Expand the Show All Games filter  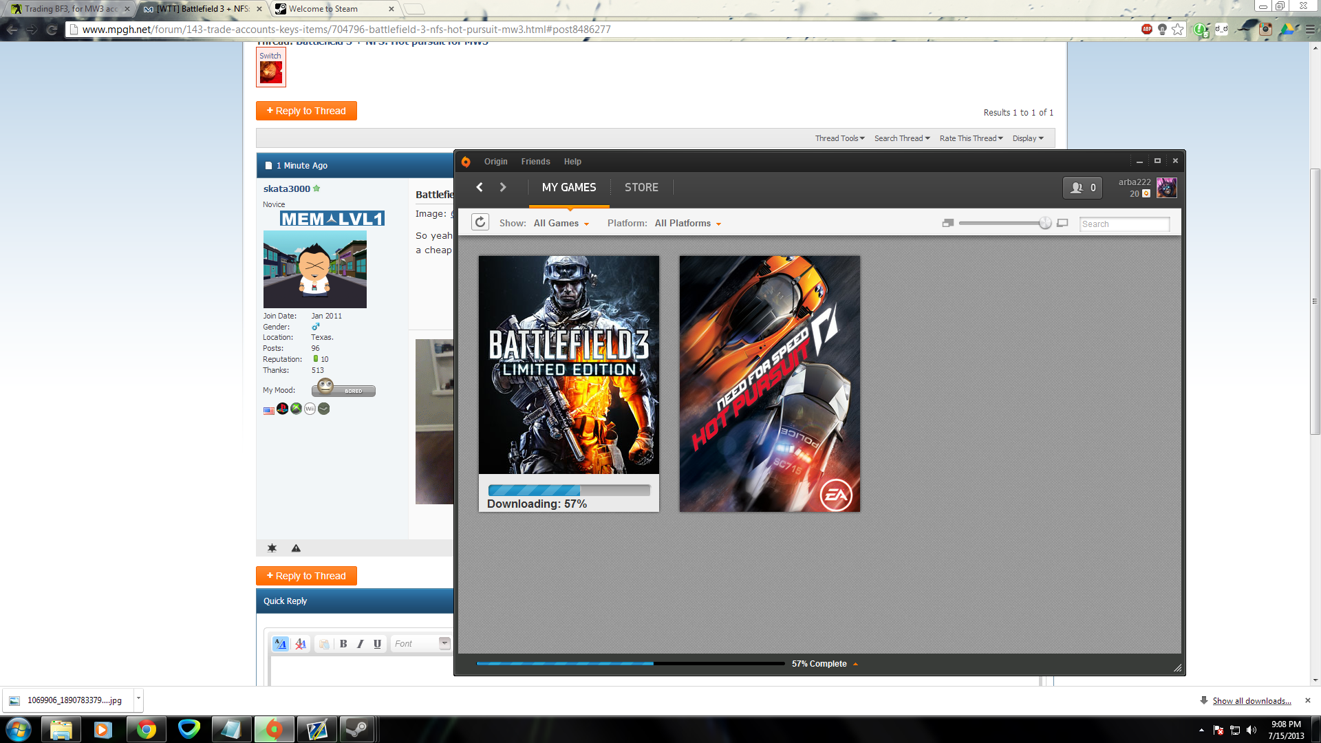click(561, 224)
